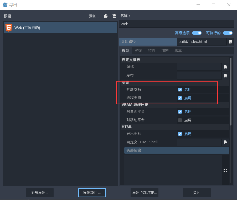The height and width of the screenshot is (200, 237).
Task: Click the delete preset trash icon
Action: tap(114, 16)
